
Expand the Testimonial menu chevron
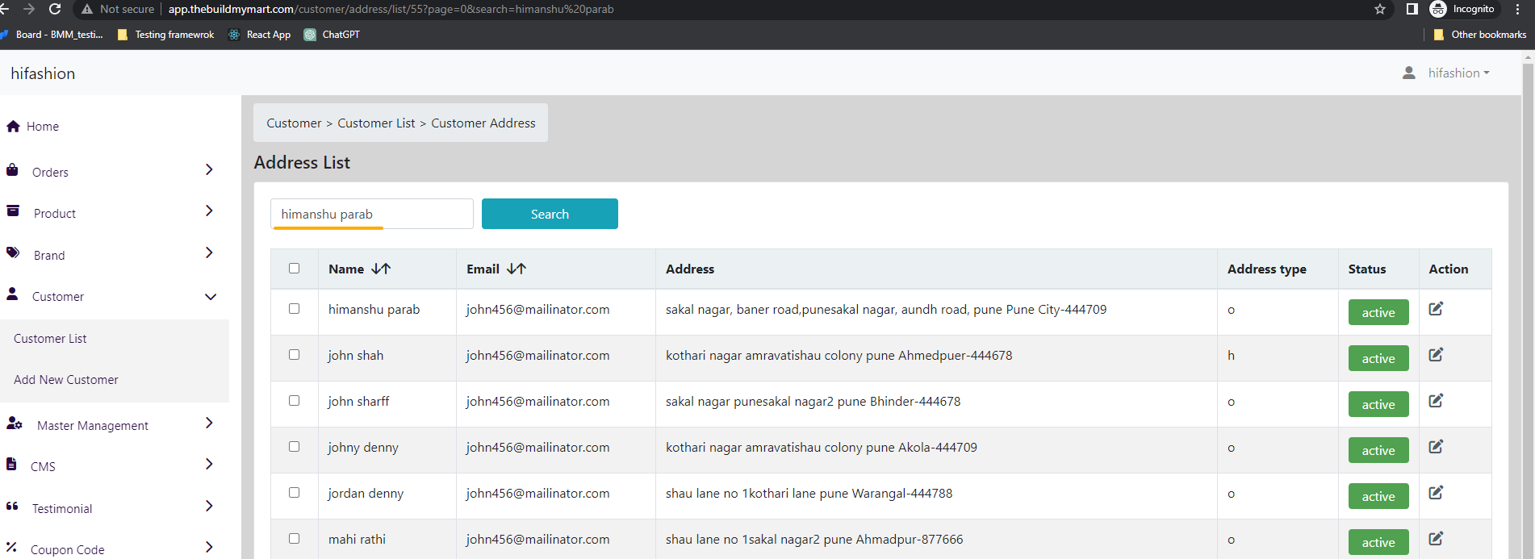point(209,506)
